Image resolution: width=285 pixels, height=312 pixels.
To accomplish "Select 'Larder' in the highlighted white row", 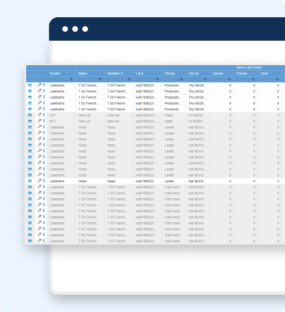I will click(x=169, y=181).
